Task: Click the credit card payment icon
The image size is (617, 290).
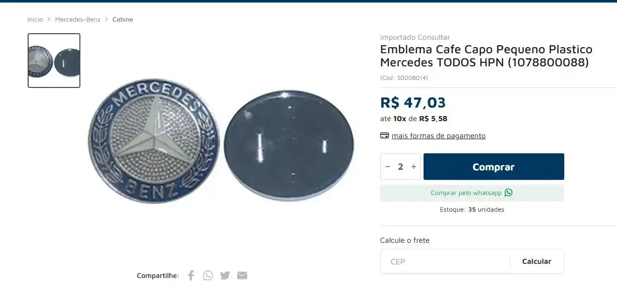Action: 384,136
